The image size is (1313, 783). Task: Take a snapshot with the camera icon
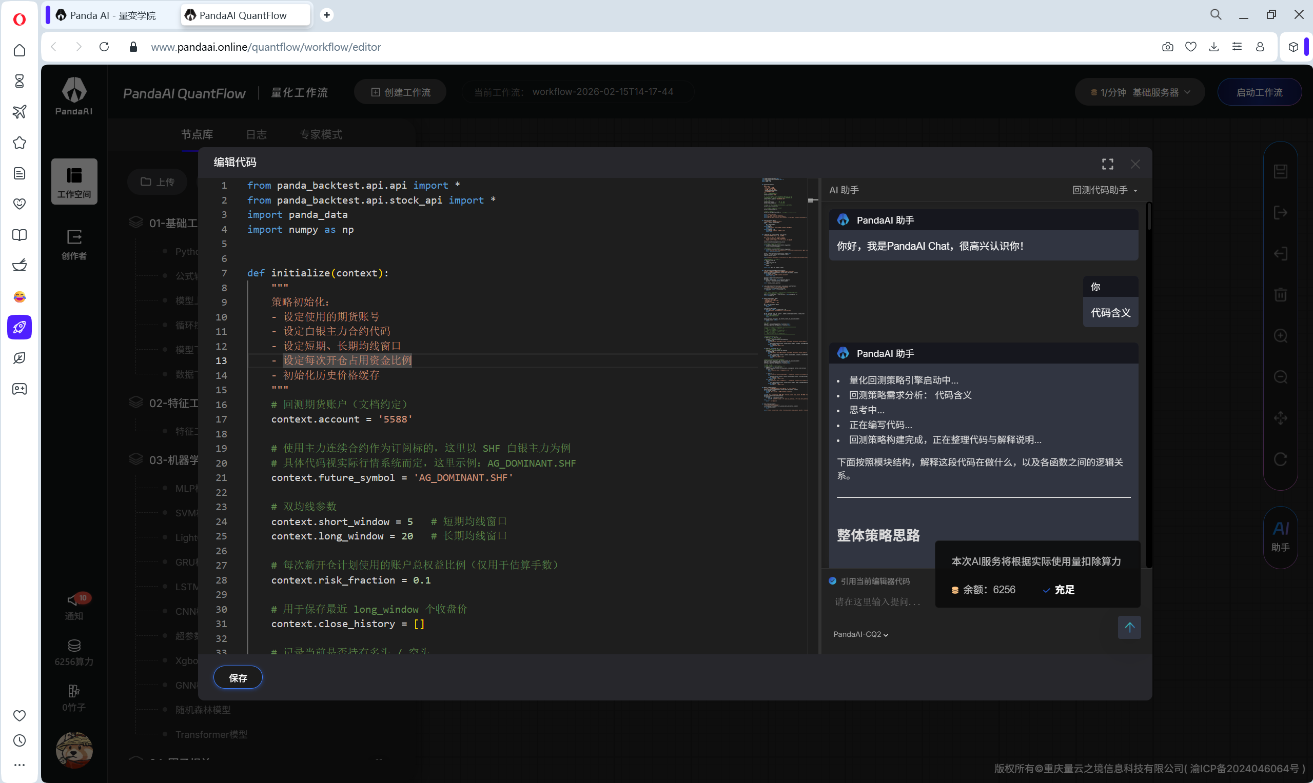tap(1167, 47)
